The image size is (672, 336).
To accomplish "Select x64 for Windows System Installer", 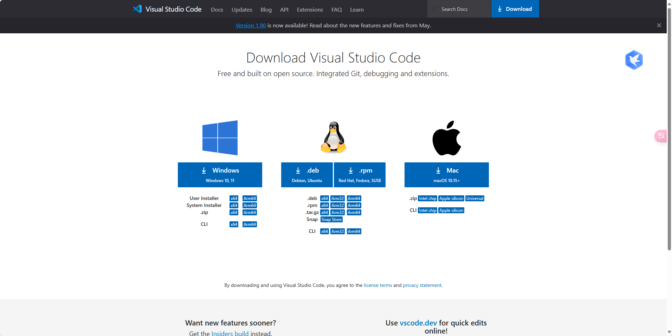I will coord(234,206).
